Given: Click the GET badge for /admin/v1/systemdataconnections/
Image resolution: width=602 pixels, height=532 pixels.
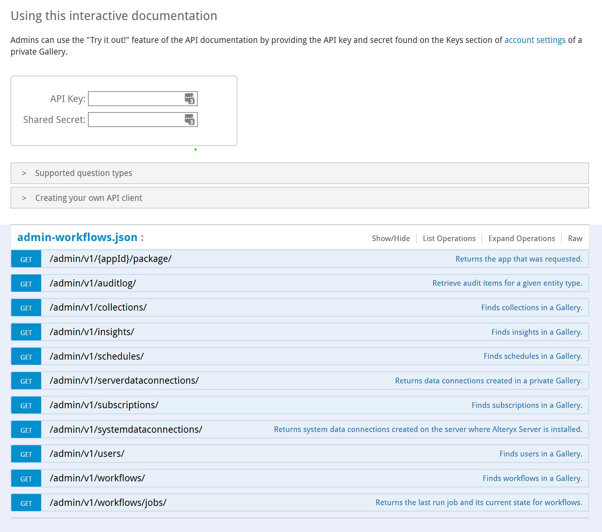Looking at the screenshot, I should coord(26,429).
